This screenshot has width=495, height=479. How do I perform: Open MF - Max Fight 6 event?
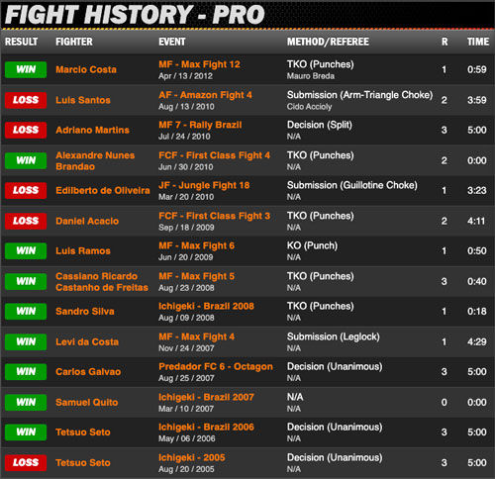(197, 245)
